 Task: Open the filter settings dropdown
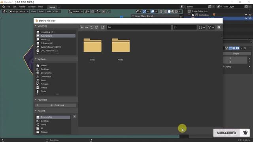(211, 28)
